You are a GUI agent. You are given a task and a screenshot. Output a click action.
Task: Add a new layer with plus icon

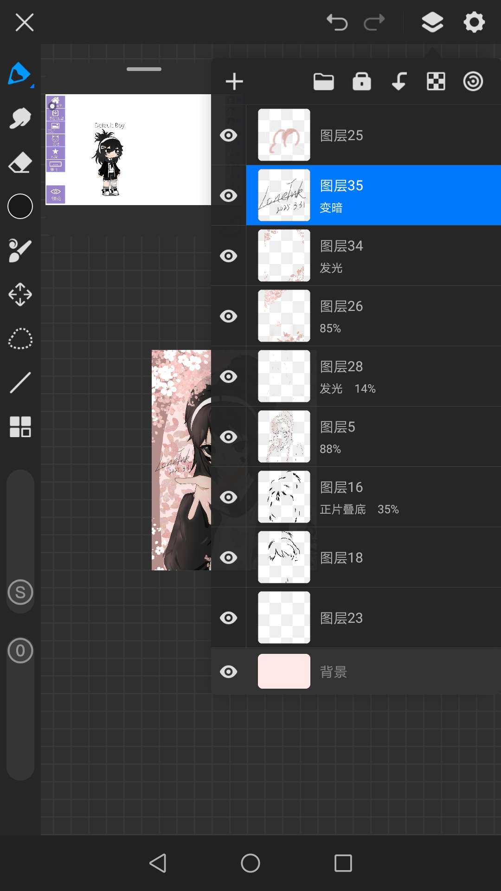click(234, 82)
